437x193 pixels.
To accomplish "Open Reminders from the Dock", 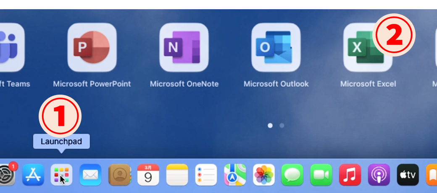I will [206, 175].
